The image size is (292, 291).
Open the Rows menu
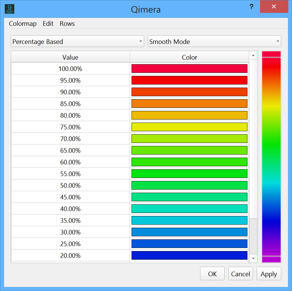click(x=67, y=24)
